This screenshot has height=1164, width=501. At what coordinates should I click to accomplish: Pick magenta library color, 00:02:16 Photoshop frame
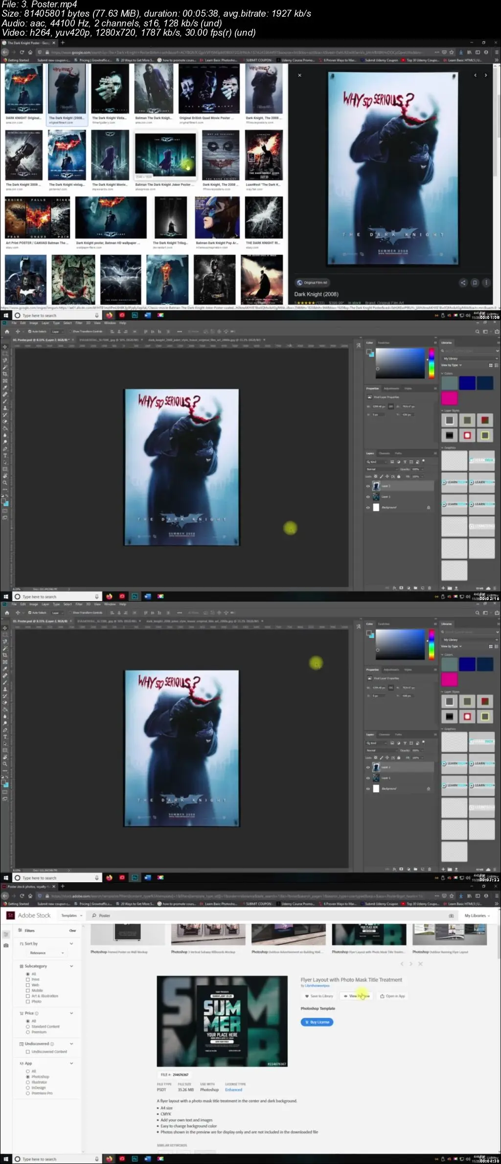(x=450, y=398)
